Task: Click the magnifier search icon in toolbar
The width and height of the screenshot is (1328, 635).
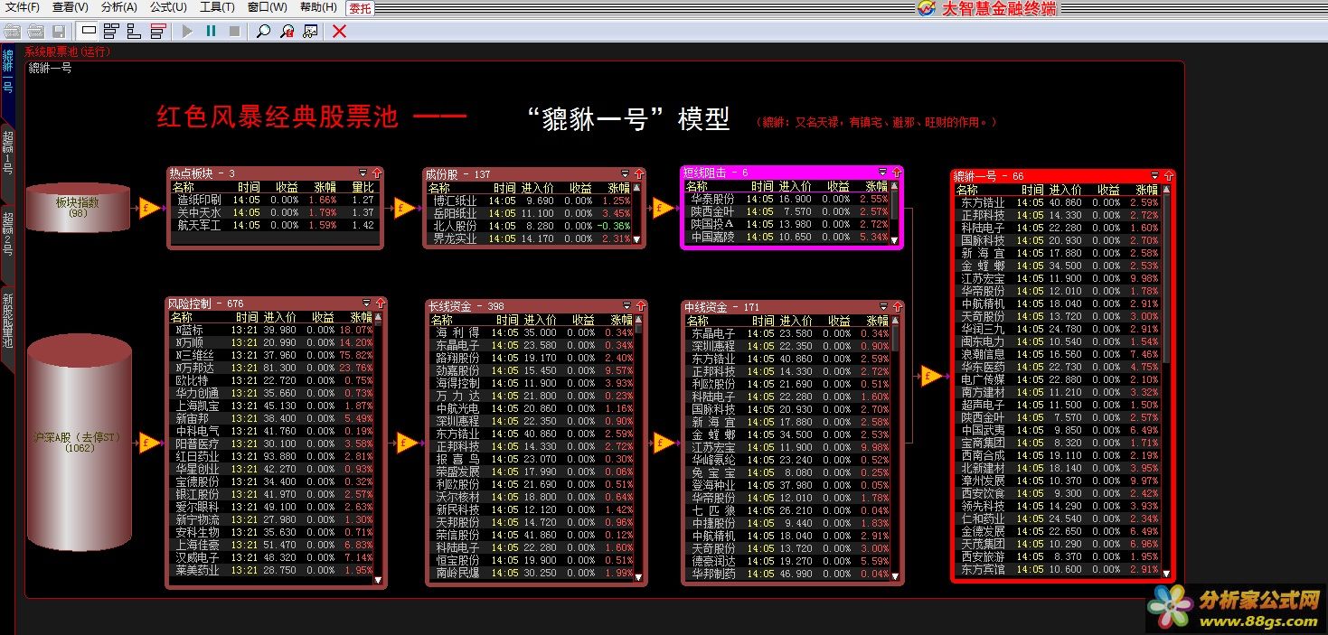Action: 263,31
